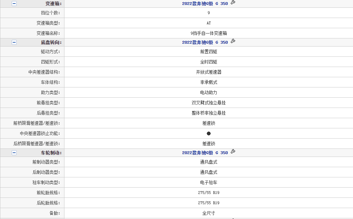Click the 车体结构 label
Screen dimensions: 353x219
point(50,82)
